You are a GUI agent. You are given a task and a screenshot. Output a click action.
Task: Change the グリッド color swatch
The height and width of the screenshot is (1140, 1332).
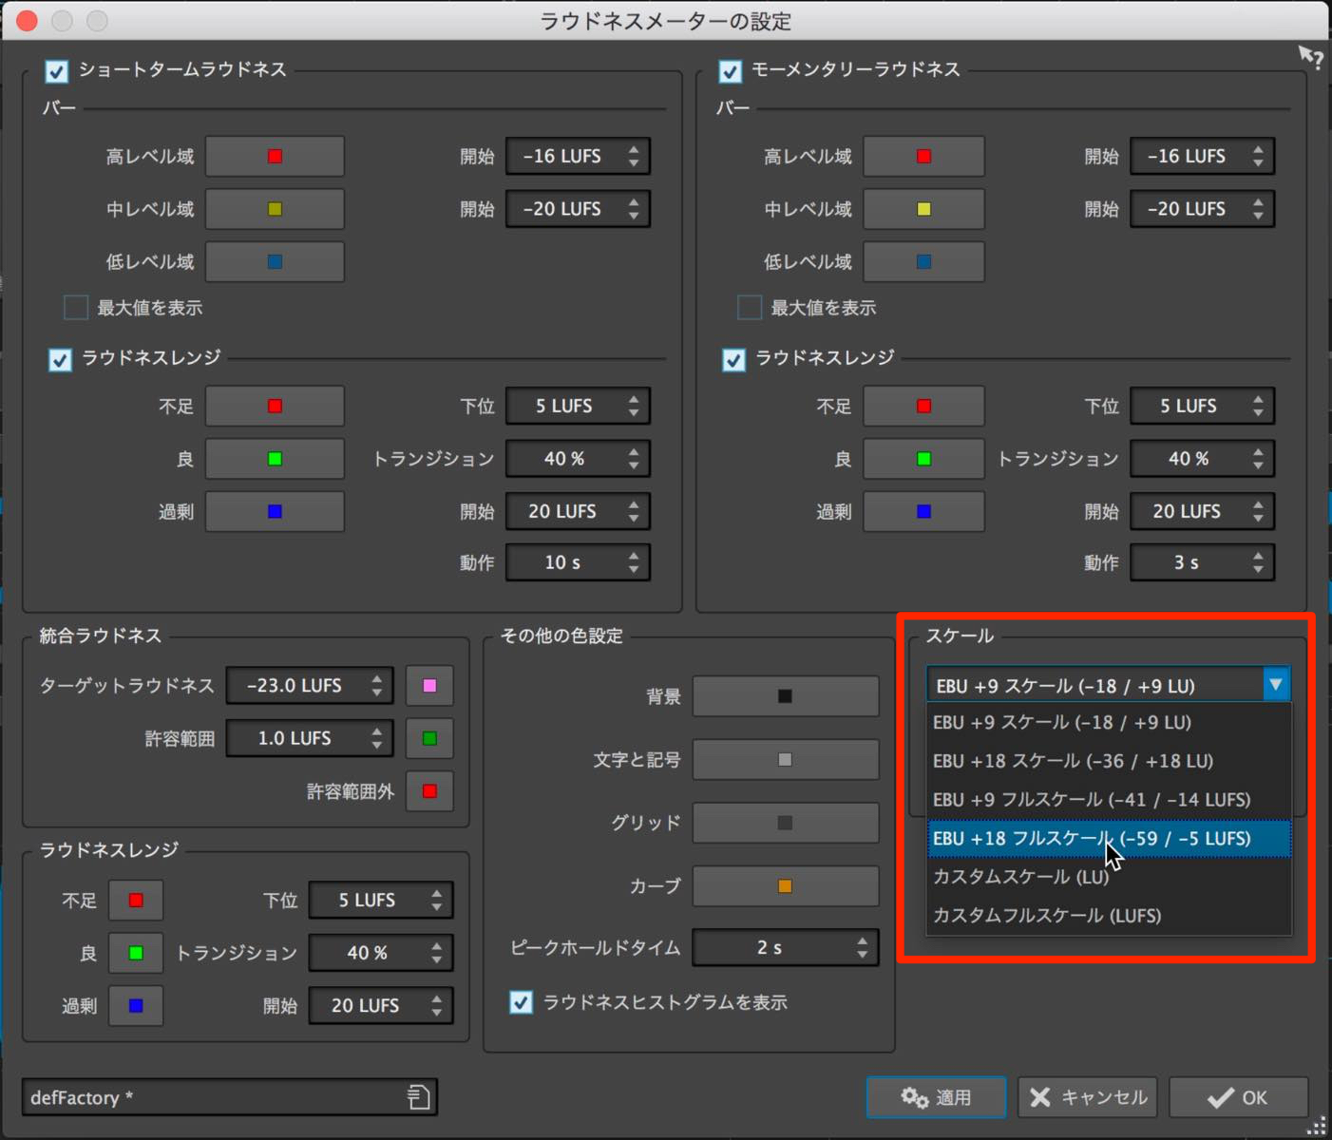coord(785,823)
